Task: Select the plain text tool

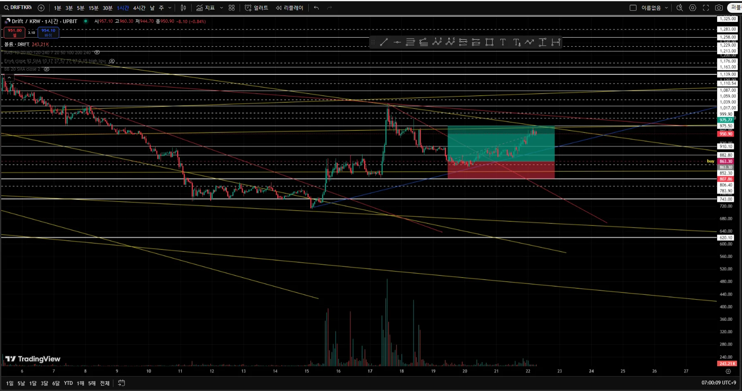Action: coord(503,42)
